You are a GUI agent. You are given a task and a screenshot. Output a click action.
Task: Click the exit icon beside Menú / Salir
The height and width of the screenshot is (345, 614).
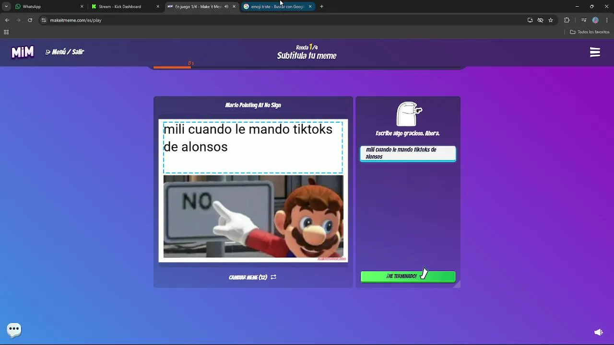point(48,52)
